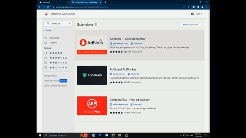Click the AdBlock extension thumbnail
246x138 pixels.
point(92,45)
